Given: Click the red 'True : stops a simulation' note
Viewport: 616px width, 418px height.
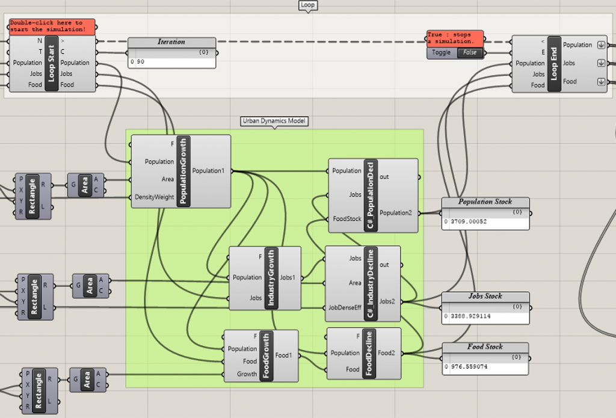Looking at the screenshot, I should pos(455,38).
